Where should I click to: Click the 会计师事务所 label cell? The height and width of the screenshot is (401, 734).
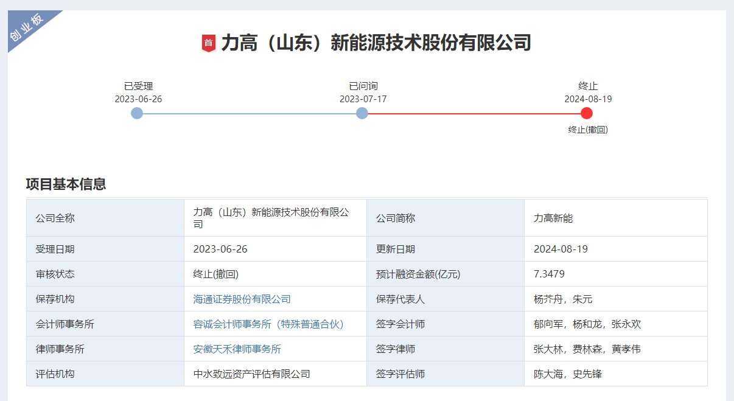click(x=105, y=324)
